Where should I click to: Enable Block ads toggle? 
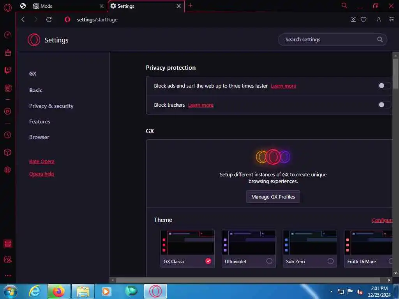tap(384, 86)
